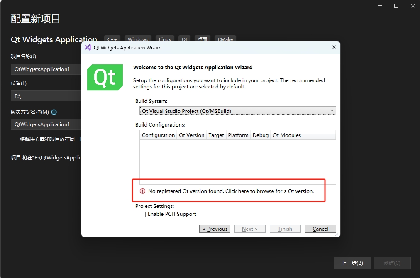This screenshot has height=278, width=420.
Task: Close the Qt Widgets Application Wizard dialog
Action: [x=334, y=47]
